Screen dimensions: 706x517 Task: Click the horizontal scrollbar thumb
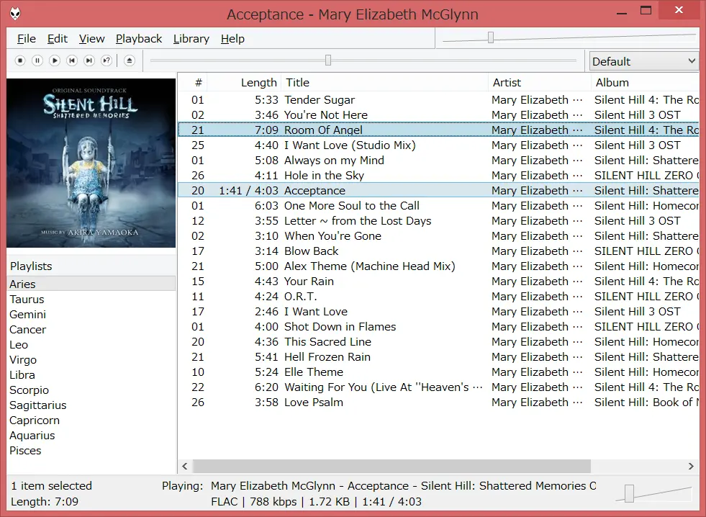(392, 466)
